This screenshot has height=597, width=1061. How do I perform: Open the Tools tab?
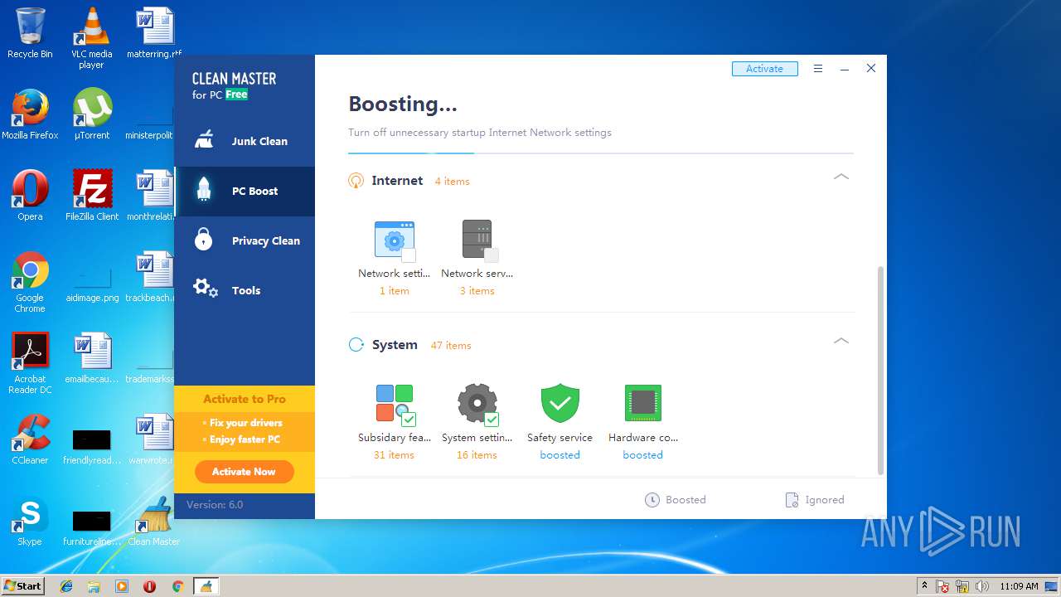245,291
